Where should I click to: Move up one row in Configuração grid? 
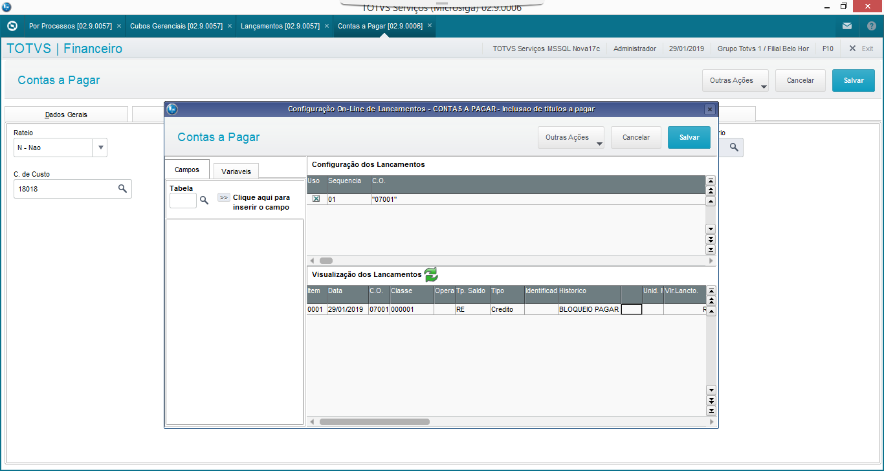(711, 201)
